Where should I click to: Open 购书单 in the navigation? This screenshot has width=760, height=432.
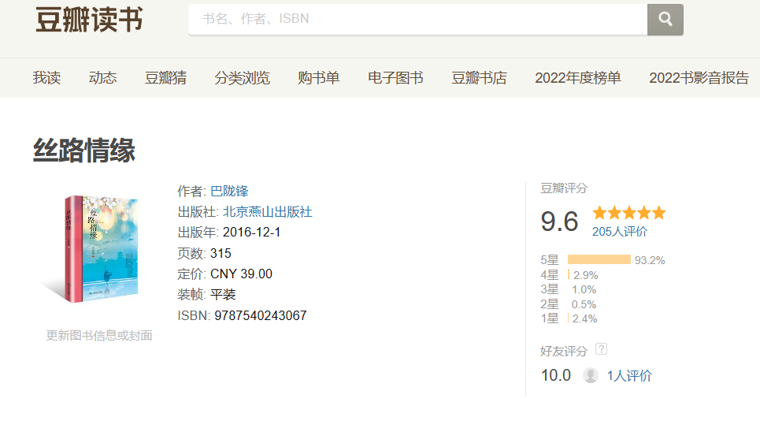[319, 78]
